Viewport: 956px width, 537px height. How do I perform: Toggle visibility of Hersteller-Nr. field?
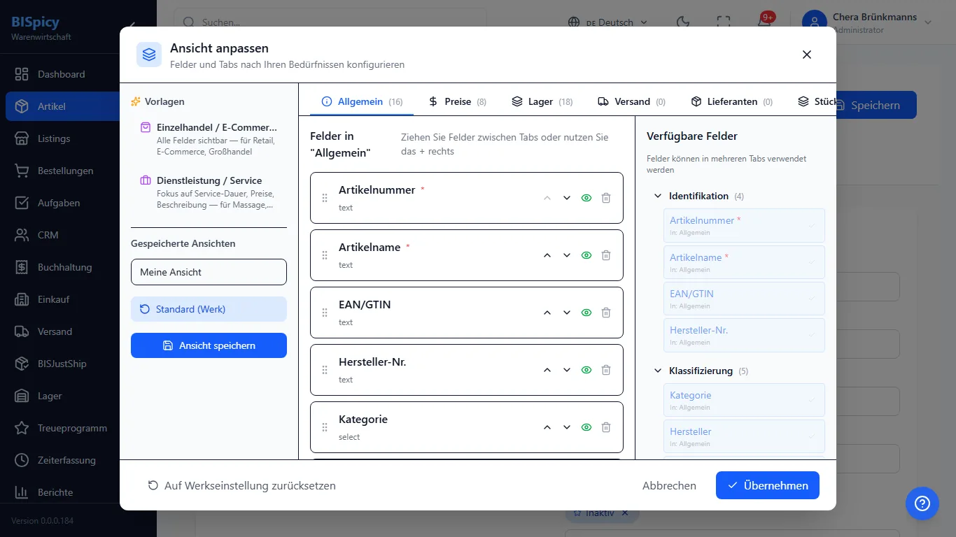(x=586, y=370)
